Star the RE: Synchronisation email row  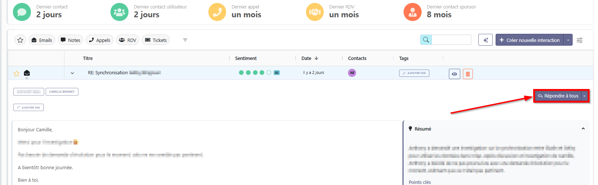pos(17,74)
